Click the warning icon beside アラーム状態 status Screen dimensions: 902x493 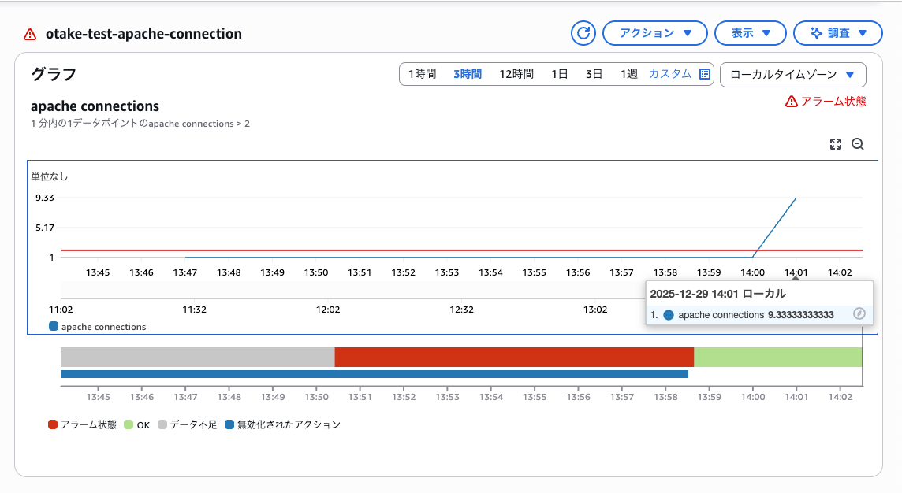click(x=791, y=102)
